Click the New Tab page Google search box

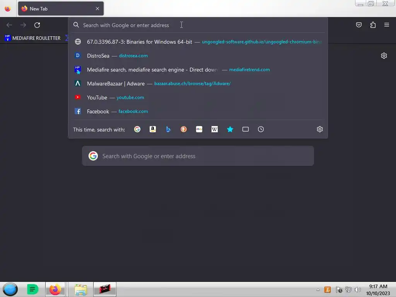[x=198, y=156]
